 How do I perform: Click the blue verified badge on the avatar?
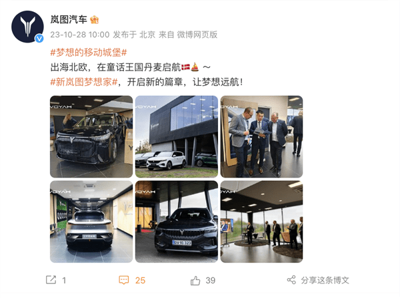click(39, 39)
